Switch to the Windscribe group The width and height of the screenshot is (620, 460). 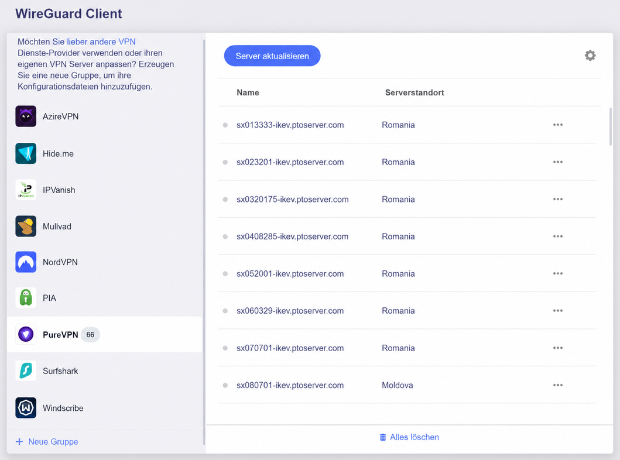(x=63, y=408)
